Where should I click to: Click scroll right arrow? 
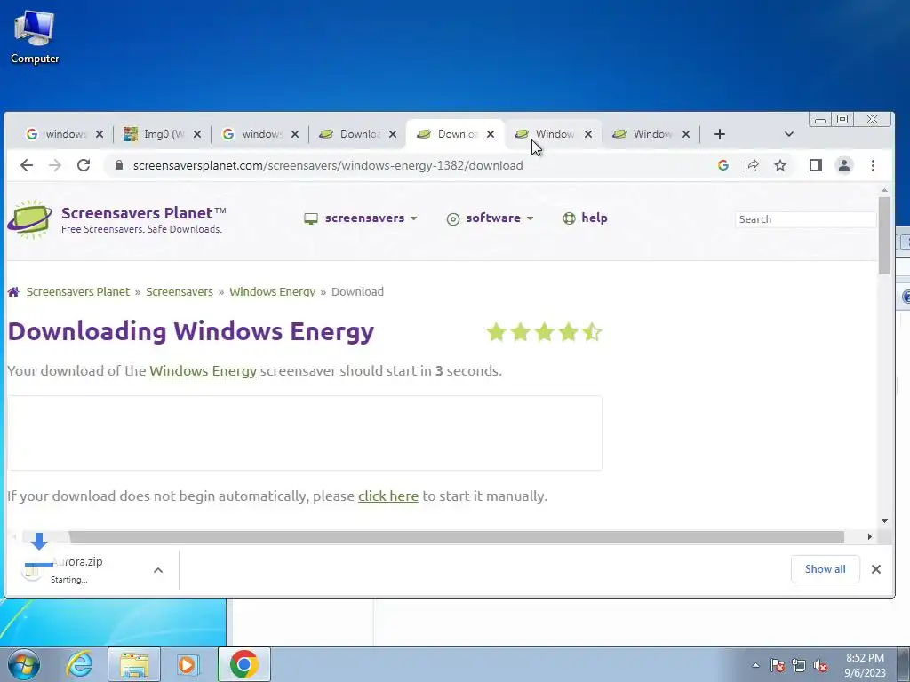tap(869, 537)
